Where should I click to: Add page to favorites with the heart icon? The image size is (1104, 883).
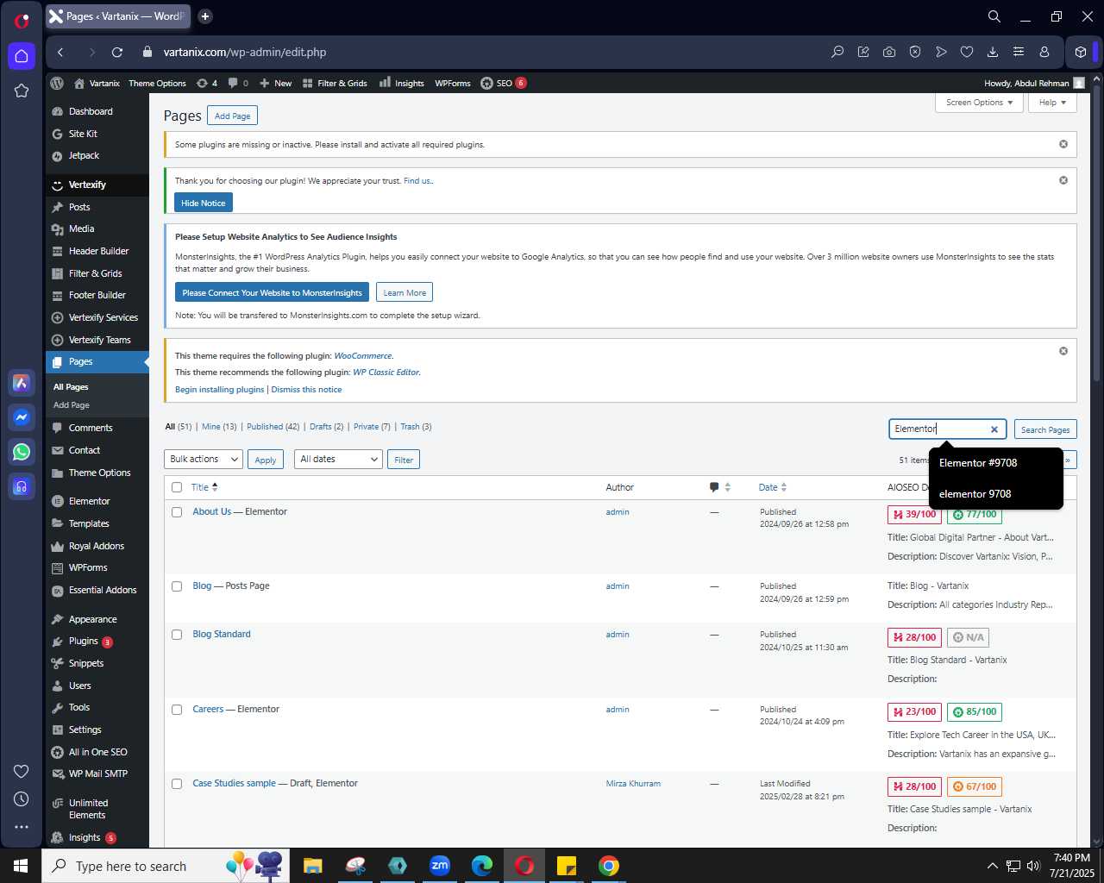tap(967, 52)
